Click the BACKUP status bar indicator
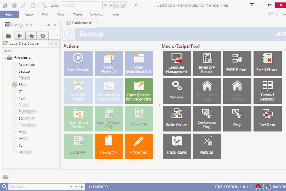Screen dimensions: 286x191 (276, 187)
